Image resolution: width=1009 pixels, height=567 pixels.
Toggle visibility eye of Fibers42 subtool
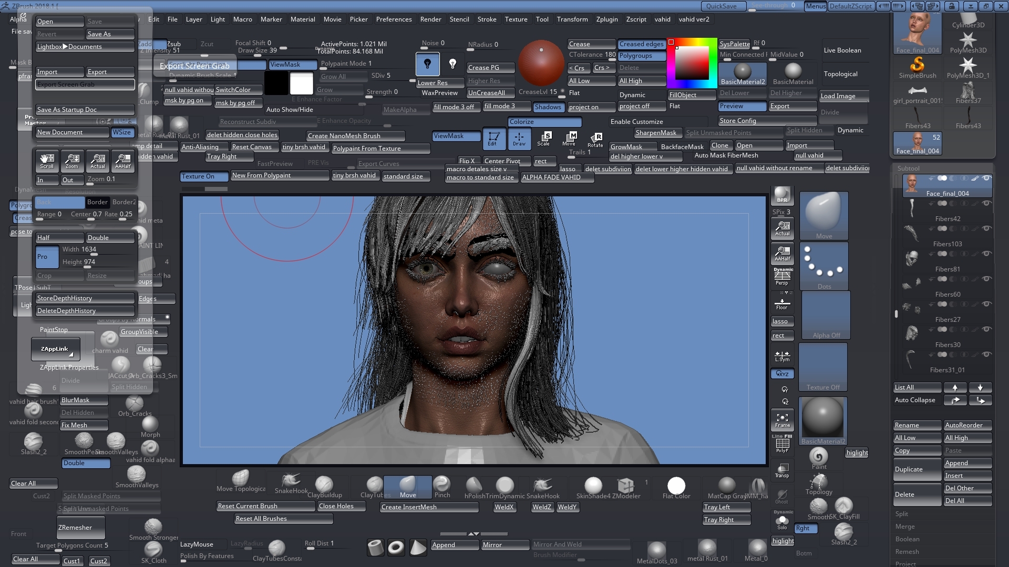coord(986,203)
